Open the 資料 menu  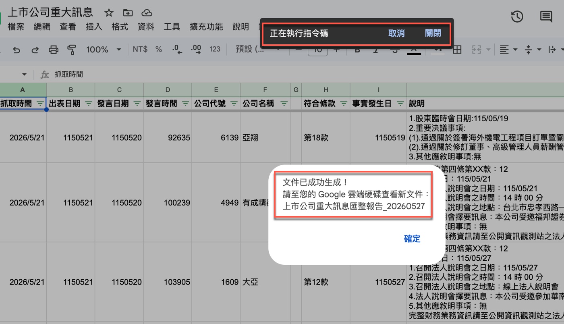[x=146, y=27]
